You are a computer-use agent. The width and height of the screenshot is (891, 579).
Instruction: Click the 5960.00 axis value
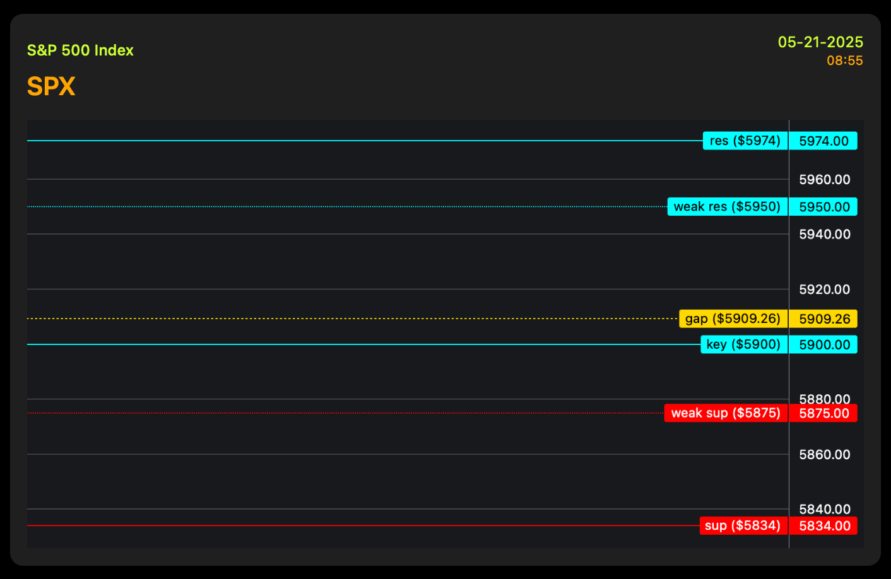pos(825,180)
